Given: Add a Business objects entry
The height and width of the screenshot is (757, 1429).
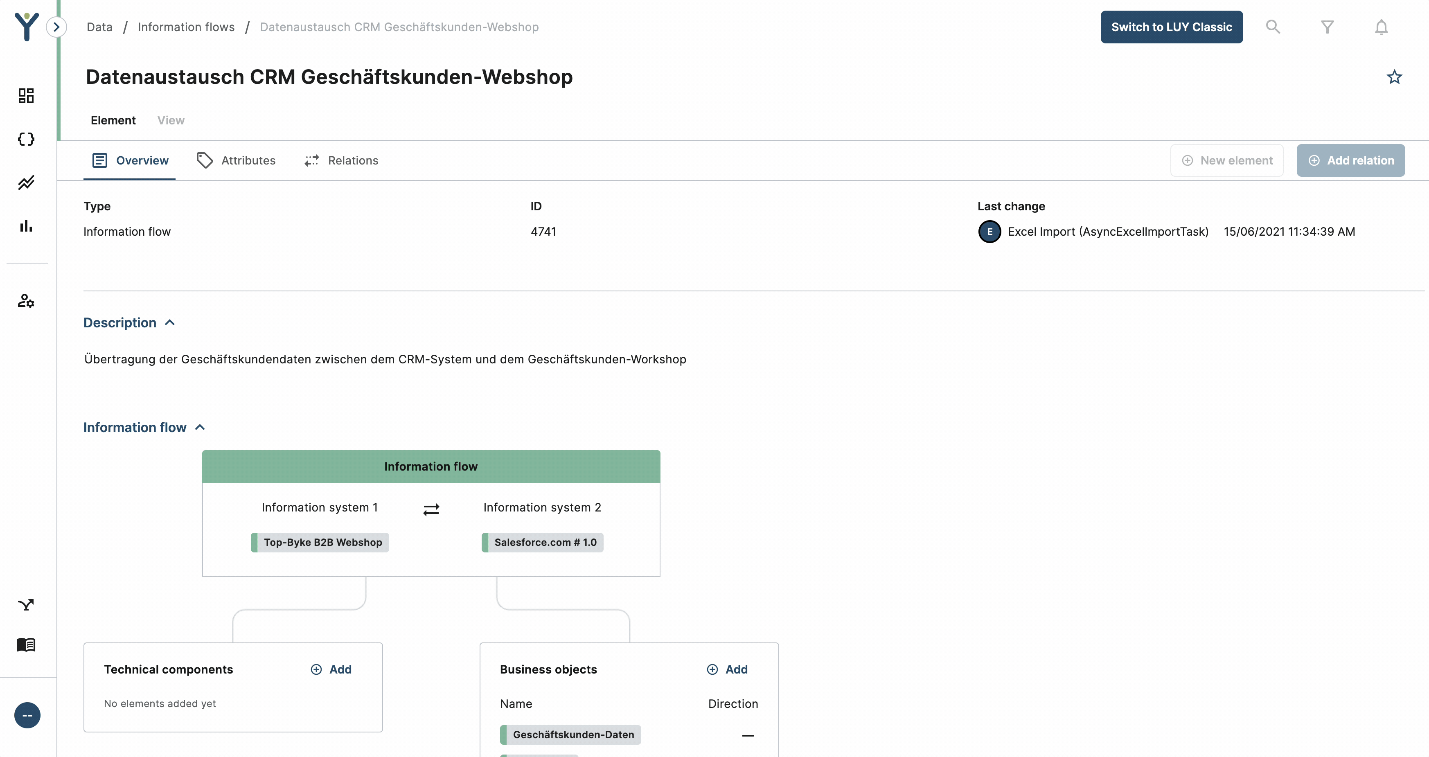Looking at the screenshot, I should 727,669.
